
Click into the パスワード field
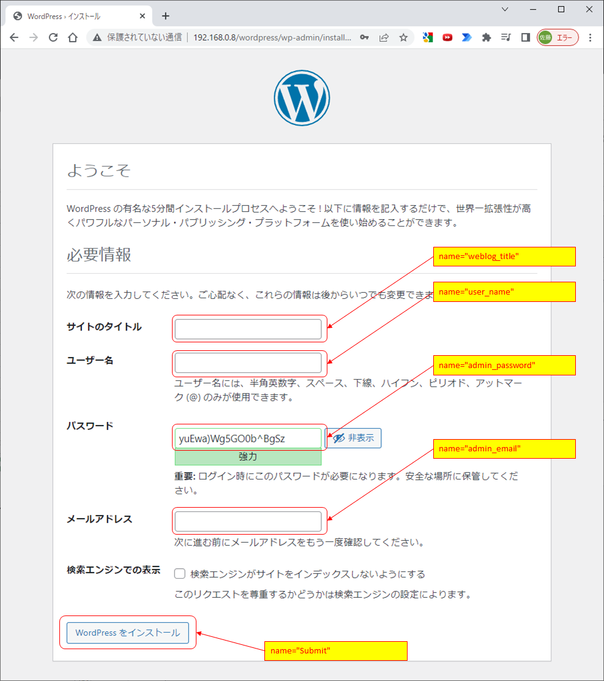pyautogui.click(x=248, y=438)
